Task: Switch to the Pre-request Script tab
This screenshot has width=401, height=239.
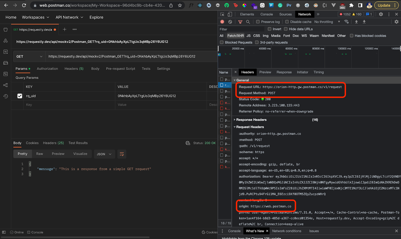Action: [x=120, y=69]
